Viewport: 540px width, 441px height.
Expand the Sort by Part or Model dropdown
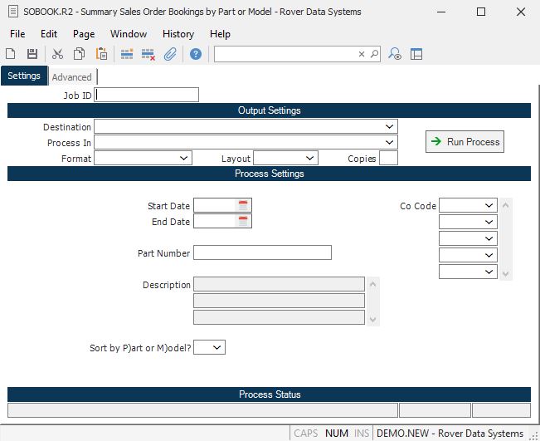pyautogui.click(x=217, y=348)
